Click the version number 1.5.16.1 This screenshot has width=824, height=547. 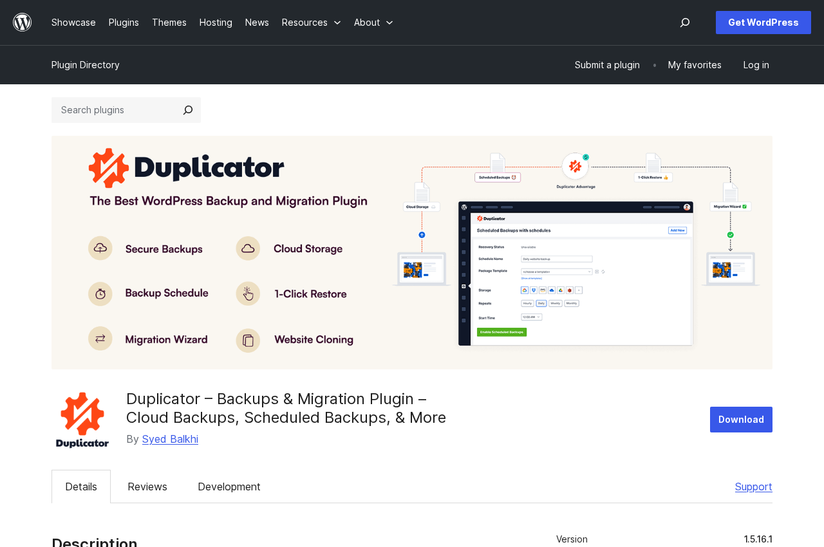click(x=758, y=539)
